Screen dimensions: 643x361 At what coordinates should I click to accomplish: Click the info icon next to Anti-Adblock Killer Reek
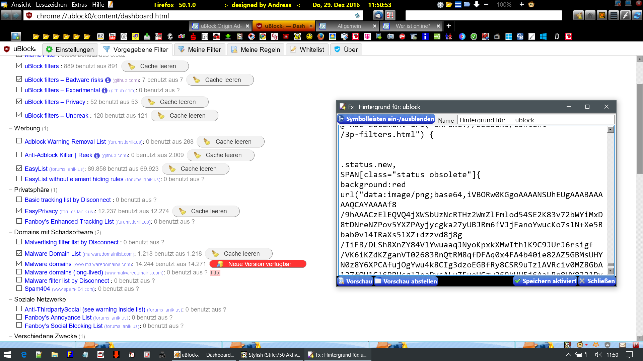pos(97,155)
